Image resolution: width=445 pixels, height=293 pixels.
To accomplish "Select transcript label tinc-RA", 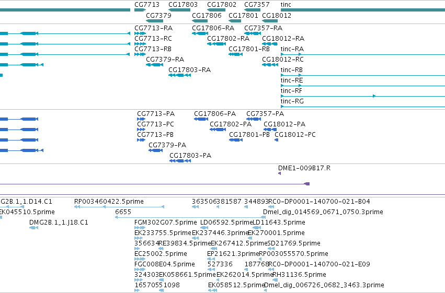I will click(x=292, y=49).
